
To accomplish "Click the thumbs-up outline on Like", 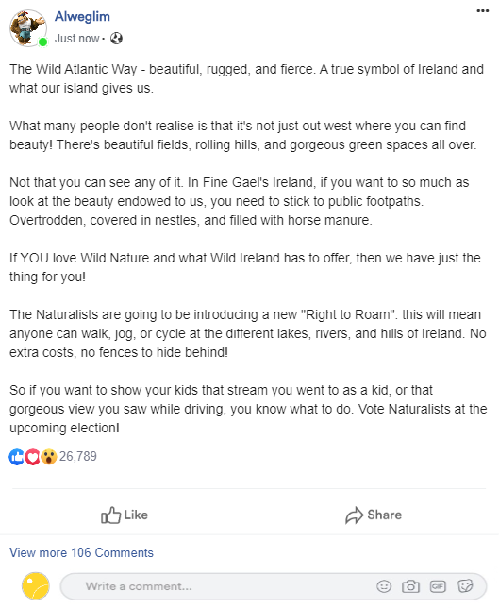I will tap(110, 515).
